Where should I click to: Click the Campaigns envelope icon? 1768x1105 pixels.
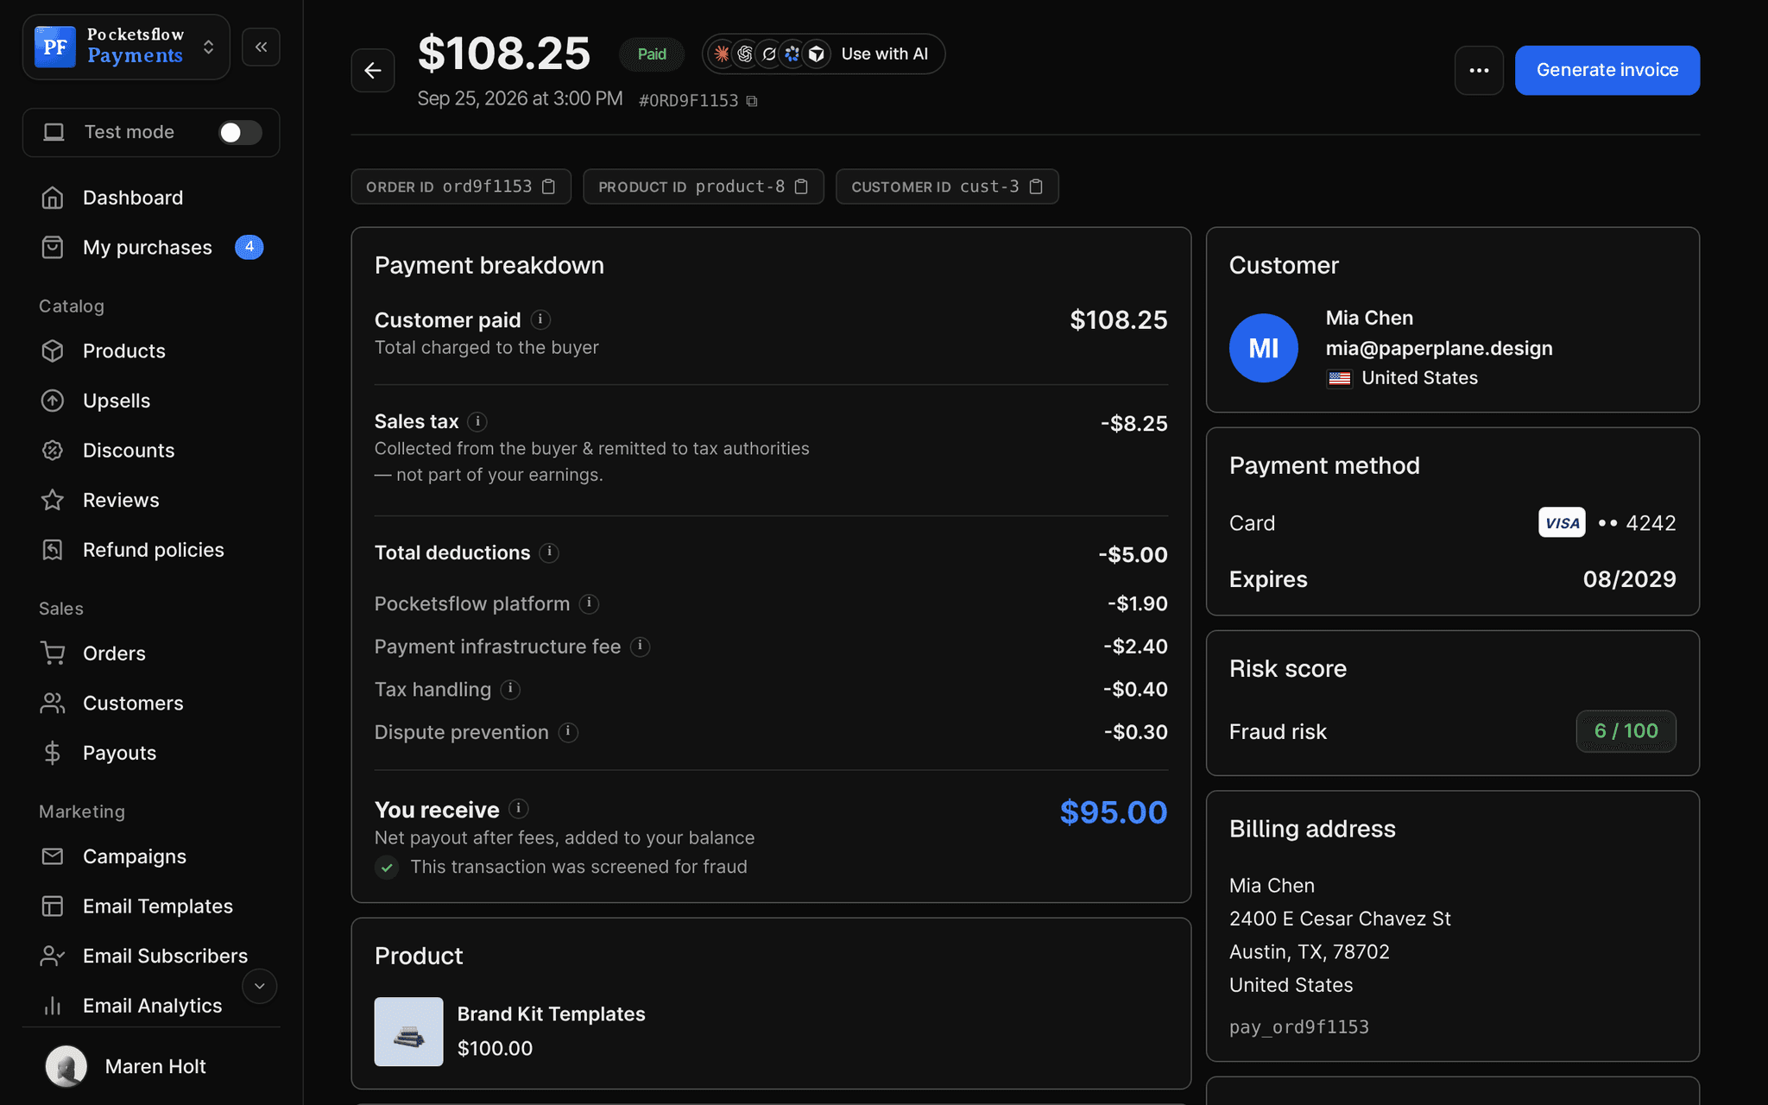point(53,856)
